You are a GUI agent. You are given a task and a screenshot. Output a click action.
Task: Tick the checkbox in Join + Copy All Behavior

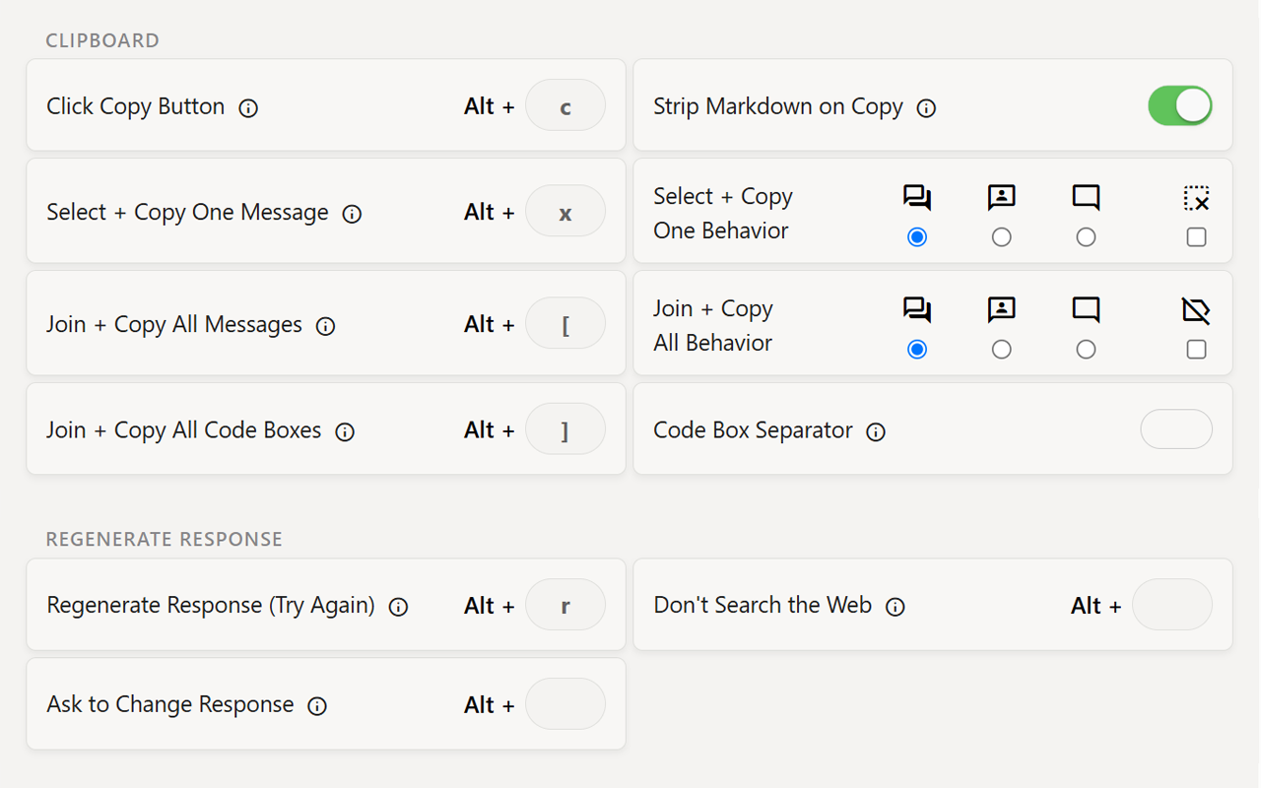point(1196,350)
